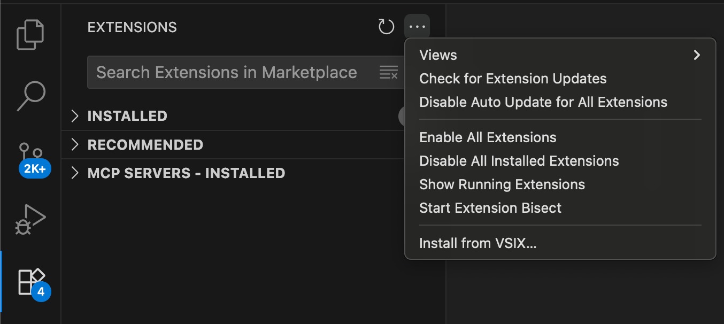Open the Run and Debug view
Viewport: 724px width, 324px height.
pos(30,219)
